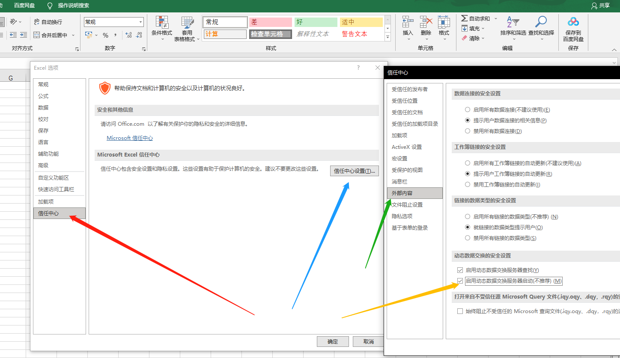The height and width of the screenshot is (358, 620).
Task: Expand the cell styles gallery
Action: pyautogui.click(x=387, y=38)
